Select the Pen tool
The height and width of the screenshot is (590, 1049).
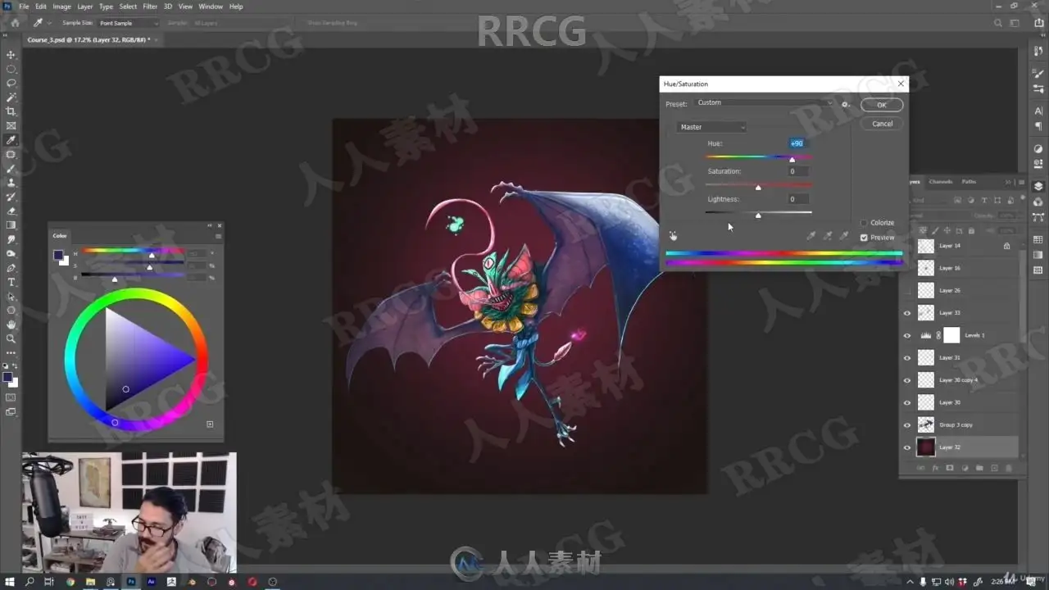pyautogui.click(x=11, y=268)
